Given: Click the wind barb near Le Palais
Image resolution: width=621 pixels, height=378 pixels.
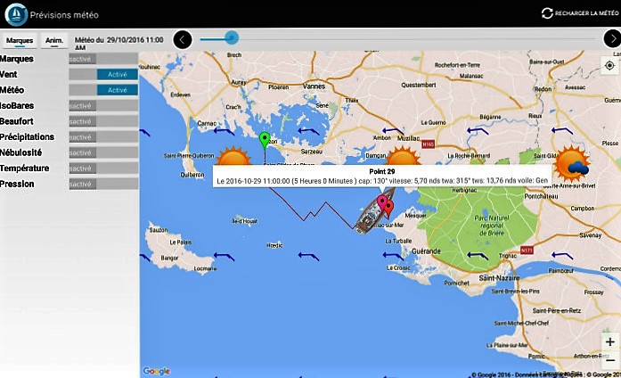Looking at the screenshot, I should pyautogui.click(x=225, y=257).
